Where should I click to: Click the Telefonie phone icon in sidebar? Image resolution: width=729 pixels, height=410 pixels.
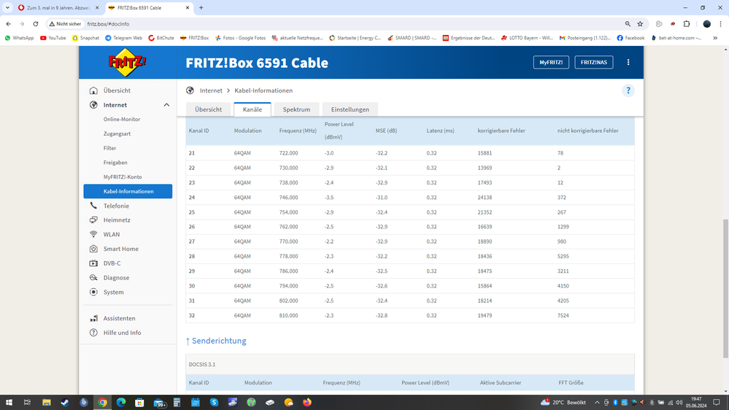(93, 206)
